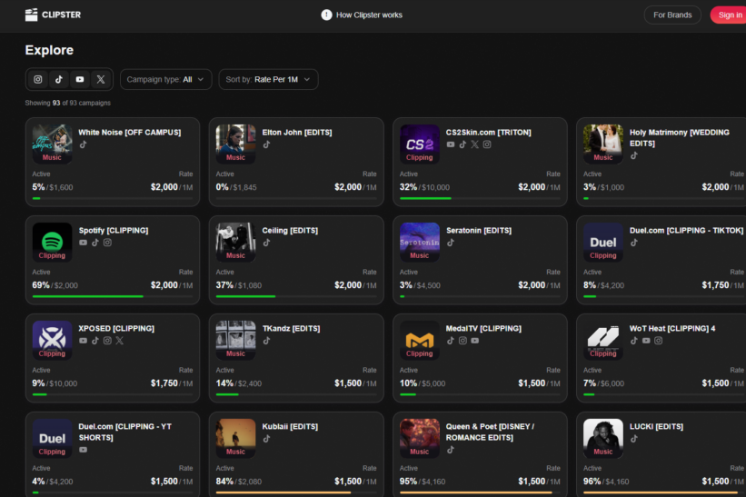Click the LUCKI [EDITS] thumbnail
The image size is (746, 497).
tap(603, 438)
